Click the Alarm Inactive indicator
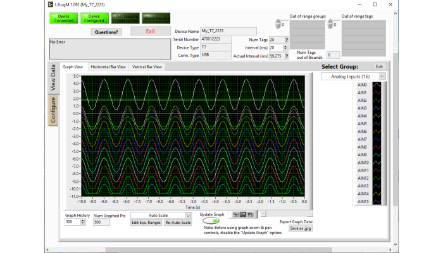This screenshot has height=253, width=443. click(x=156, y=18)
